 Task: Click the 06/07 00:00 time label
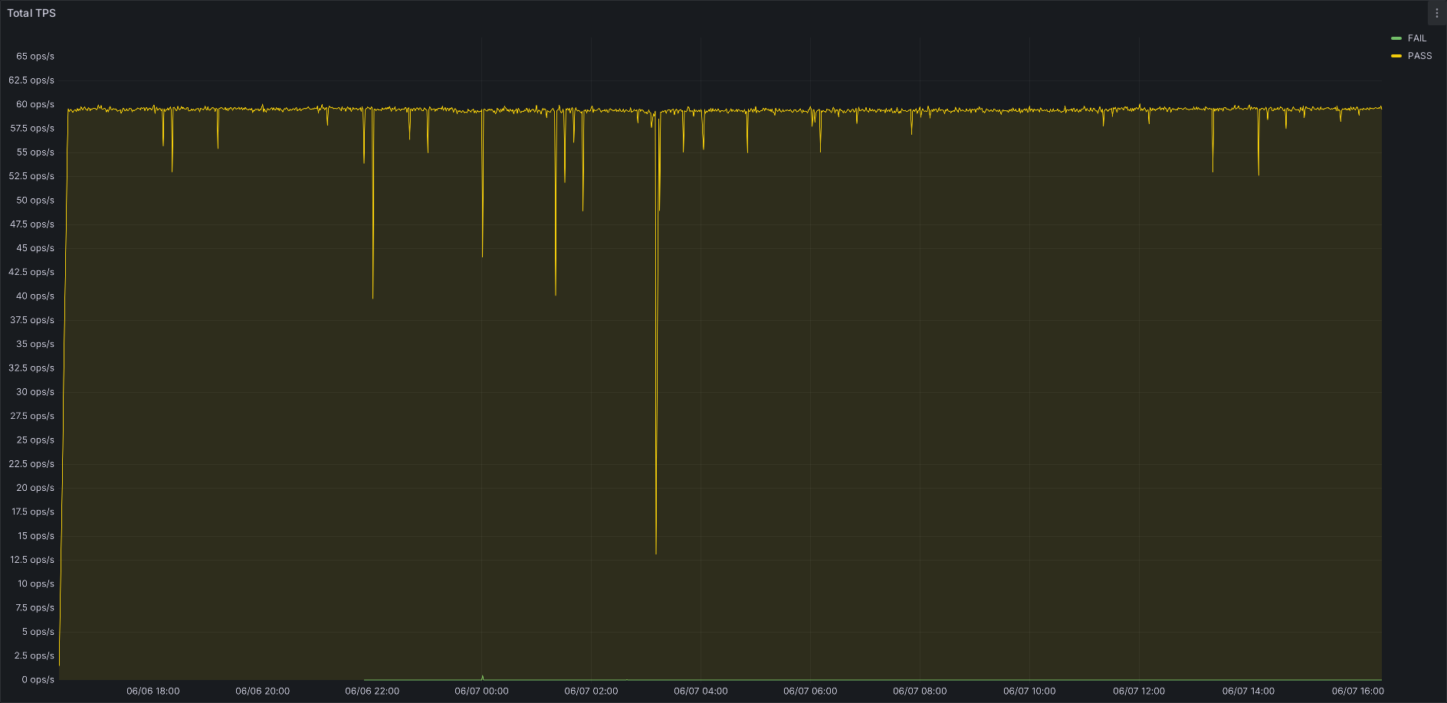click(482, 691)
